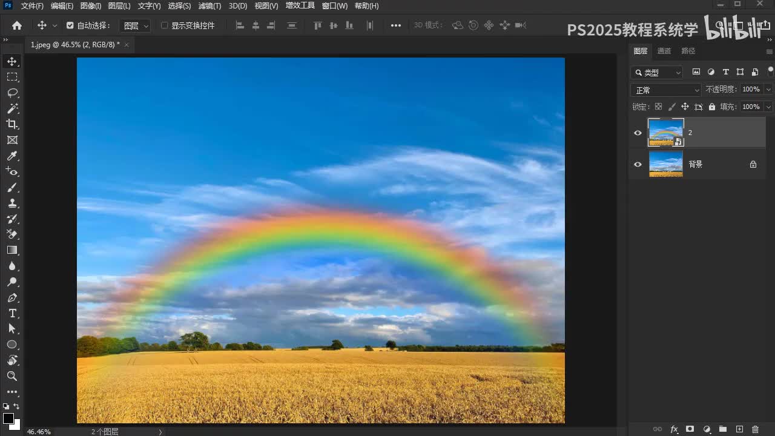Select the Eraser tool
The width and height of the screenshot is (775, 436).
coord(12,234)
